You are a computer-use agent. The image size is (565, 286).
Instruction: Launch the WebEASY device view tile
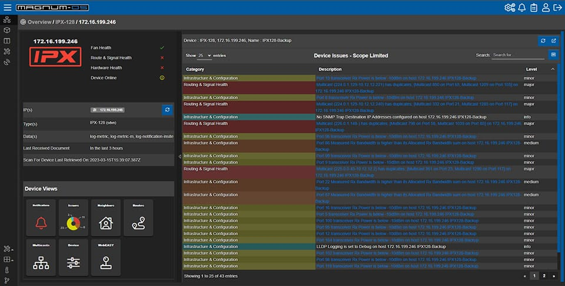click(105, 258)
